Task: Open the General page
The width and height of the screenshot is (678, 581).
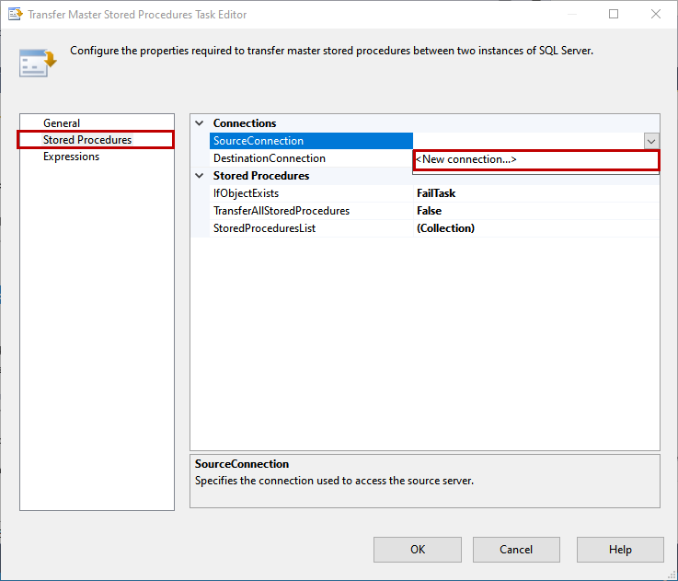Action: 62,123
